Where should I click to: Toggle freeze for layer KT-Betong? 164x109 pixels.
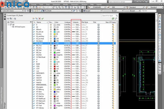coord(51,89)
